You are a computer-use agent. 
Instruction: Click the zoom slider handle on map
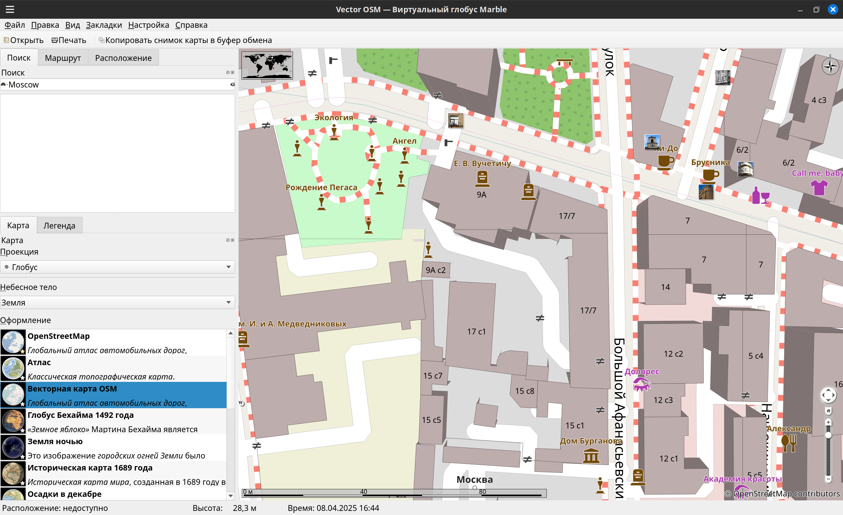coord(828,435)
